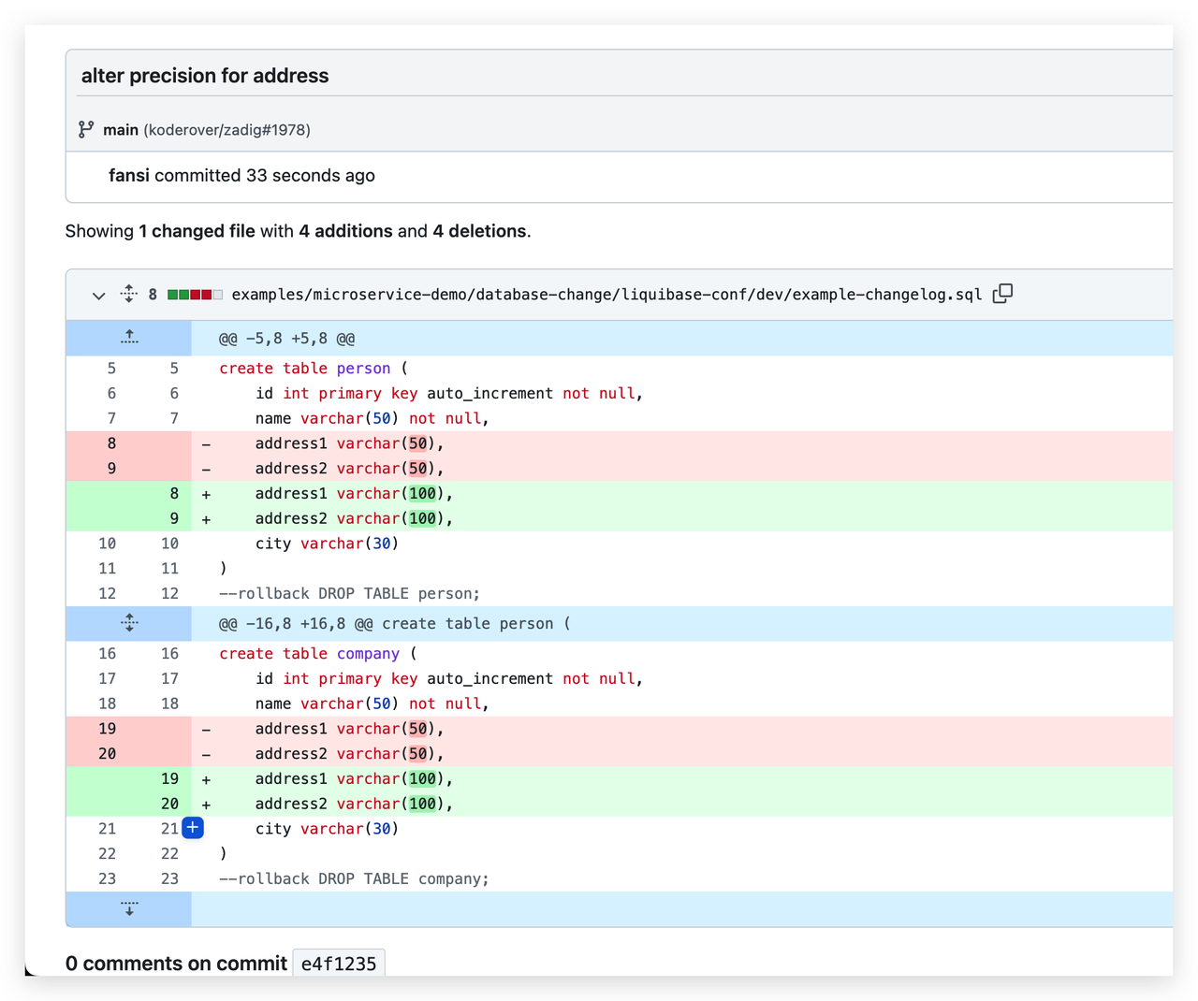Open the koderover/zadig#1978 pull request link
This screenshot has width=1198, height=1001.
click(226, 130)
